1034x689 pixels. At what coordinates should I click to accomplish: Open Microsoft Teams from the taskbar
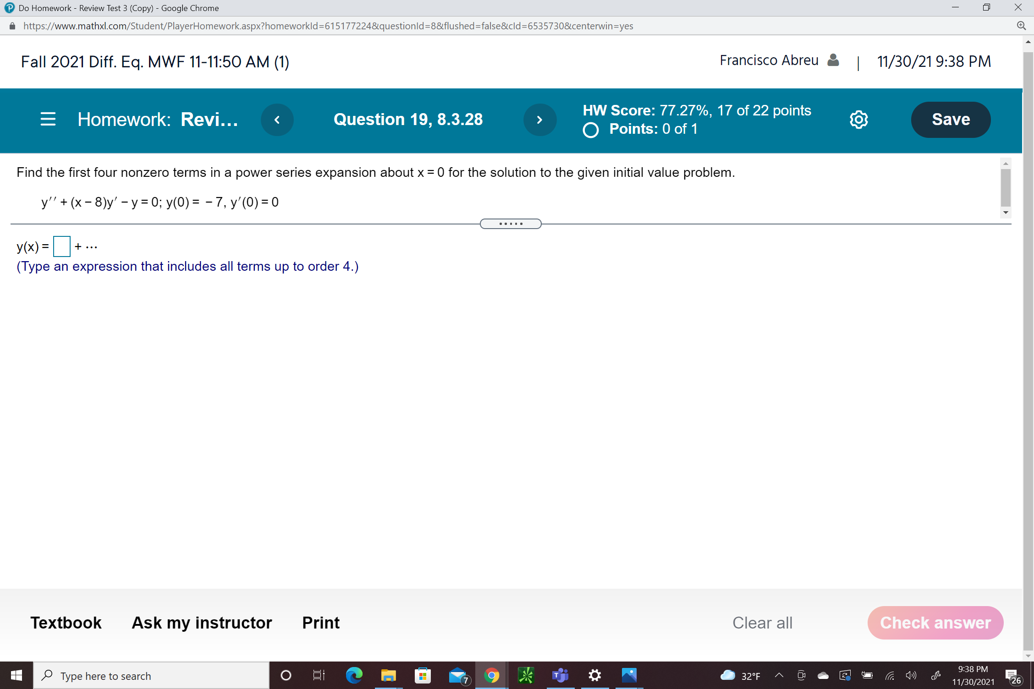560,675
